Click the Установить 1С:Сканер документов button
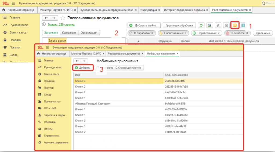The width and height of the screenshot is (275, 152). click(119, 68)
